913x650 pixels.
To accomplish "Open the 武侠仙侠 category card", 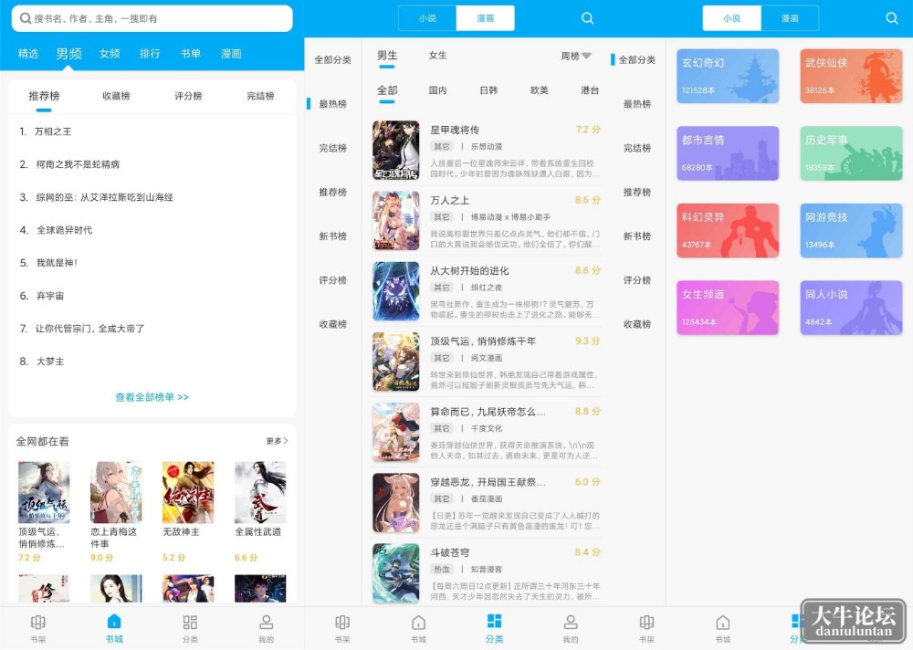I will tap(851, 77).
